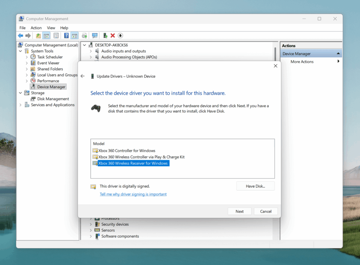Expand the Task Scheduler tree node
The image size is (360, 265).
pos(27,57)
